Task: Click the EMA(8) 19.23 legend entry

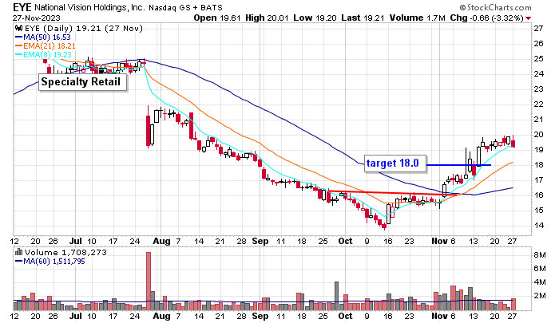Action: 43,55
